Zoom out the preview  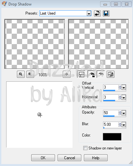(21, 74)
